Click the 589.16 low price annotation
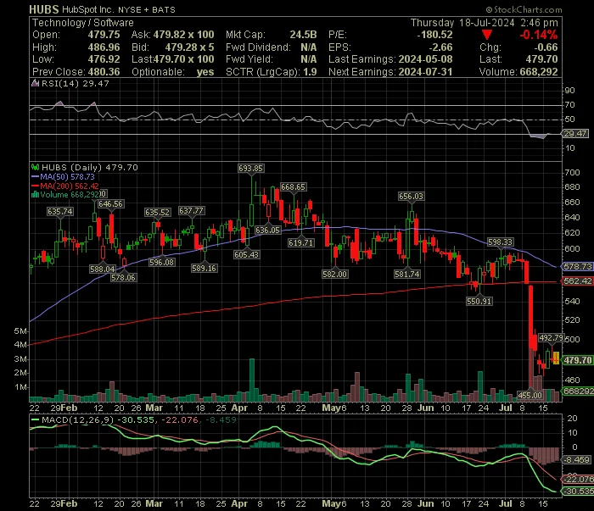 (x=205, y=268)
